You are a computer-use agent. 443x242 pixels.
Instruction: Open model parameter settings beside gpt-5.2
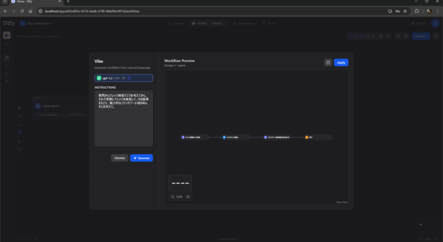[129, 78]
